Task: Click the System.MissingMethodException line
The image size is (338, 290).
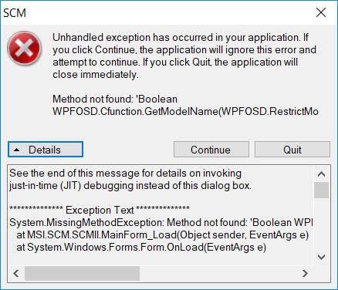Action: click(161, 223)
